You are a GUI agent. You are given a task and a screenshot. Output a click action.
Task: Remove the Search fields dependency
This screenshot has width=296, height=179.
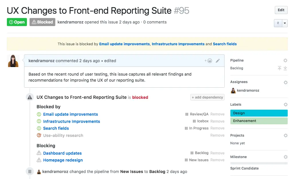coord(217,128)
